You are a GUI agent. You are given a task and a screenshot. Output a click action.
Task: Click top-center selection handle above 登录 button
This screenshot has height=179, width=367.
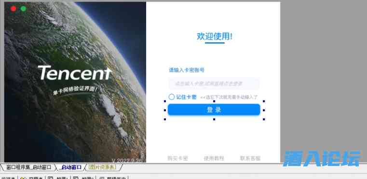coord(214,101)
